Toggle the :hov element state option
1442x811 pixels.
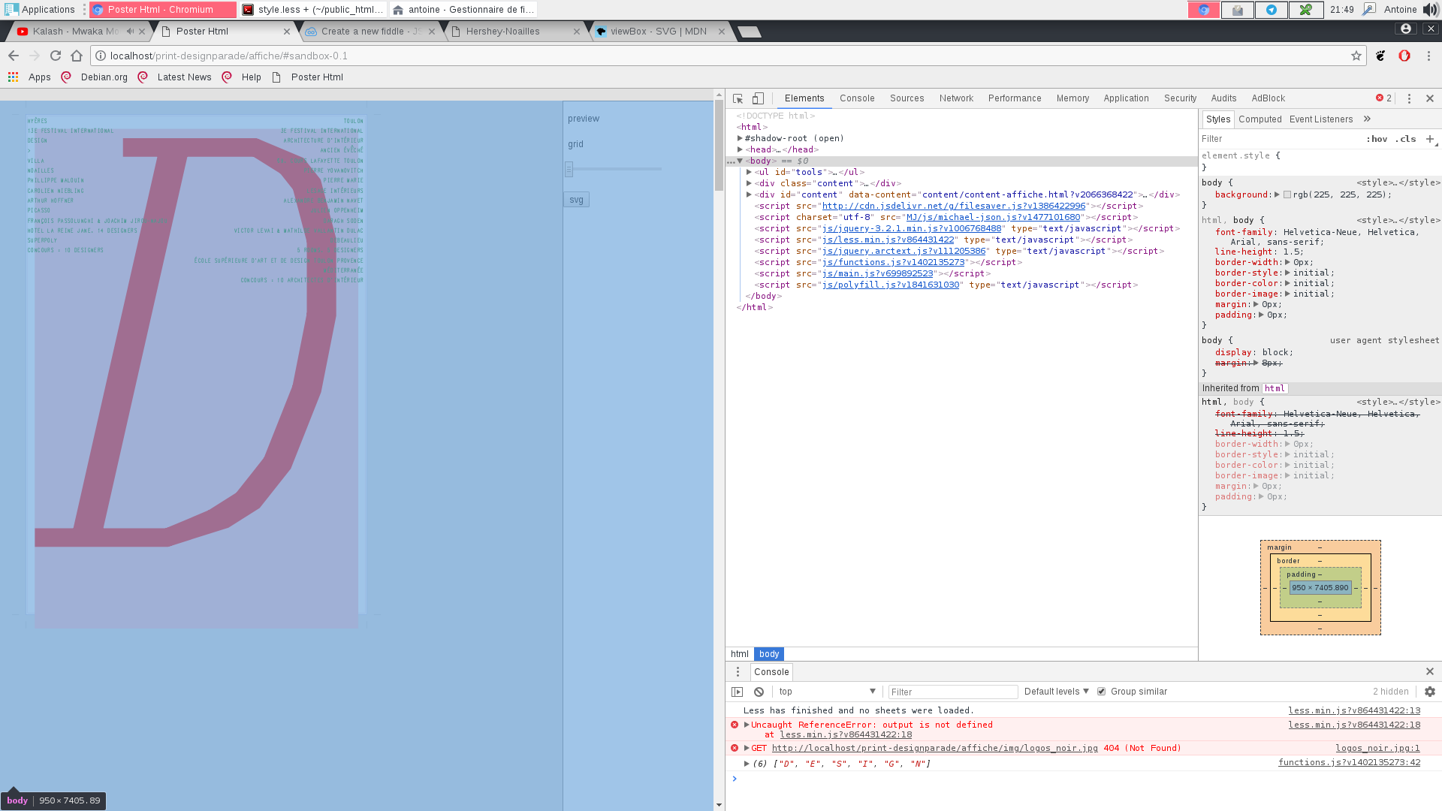[1376, 139]
